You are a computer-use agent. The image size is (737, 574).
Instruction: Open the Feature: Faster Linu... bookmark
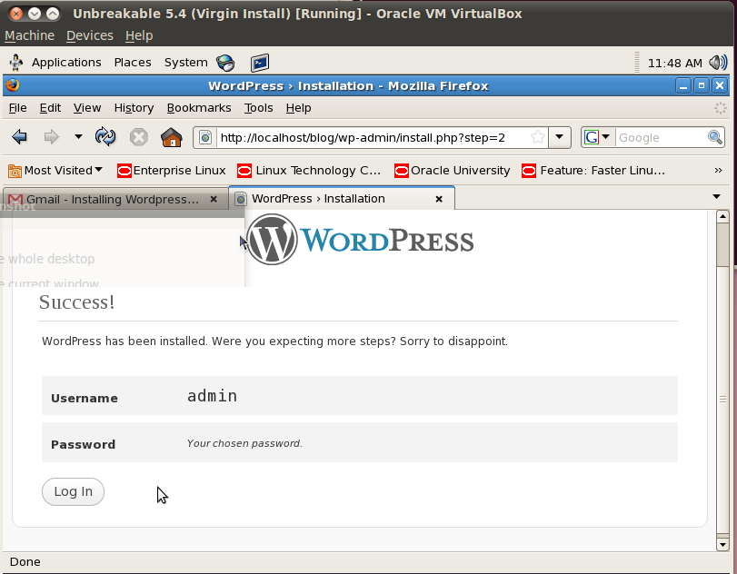593,171
